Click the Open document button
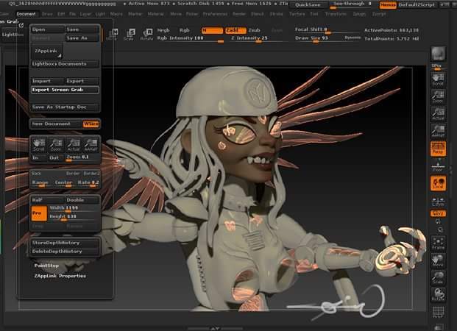This screenshot has height=331, width=457. click(x=48, y=29)
